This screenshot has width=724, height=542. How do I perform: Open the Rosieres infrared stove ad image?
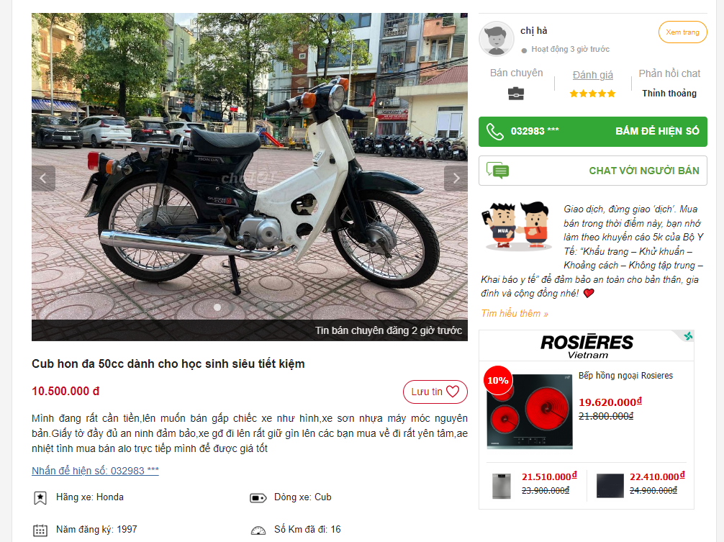(530, 411)
